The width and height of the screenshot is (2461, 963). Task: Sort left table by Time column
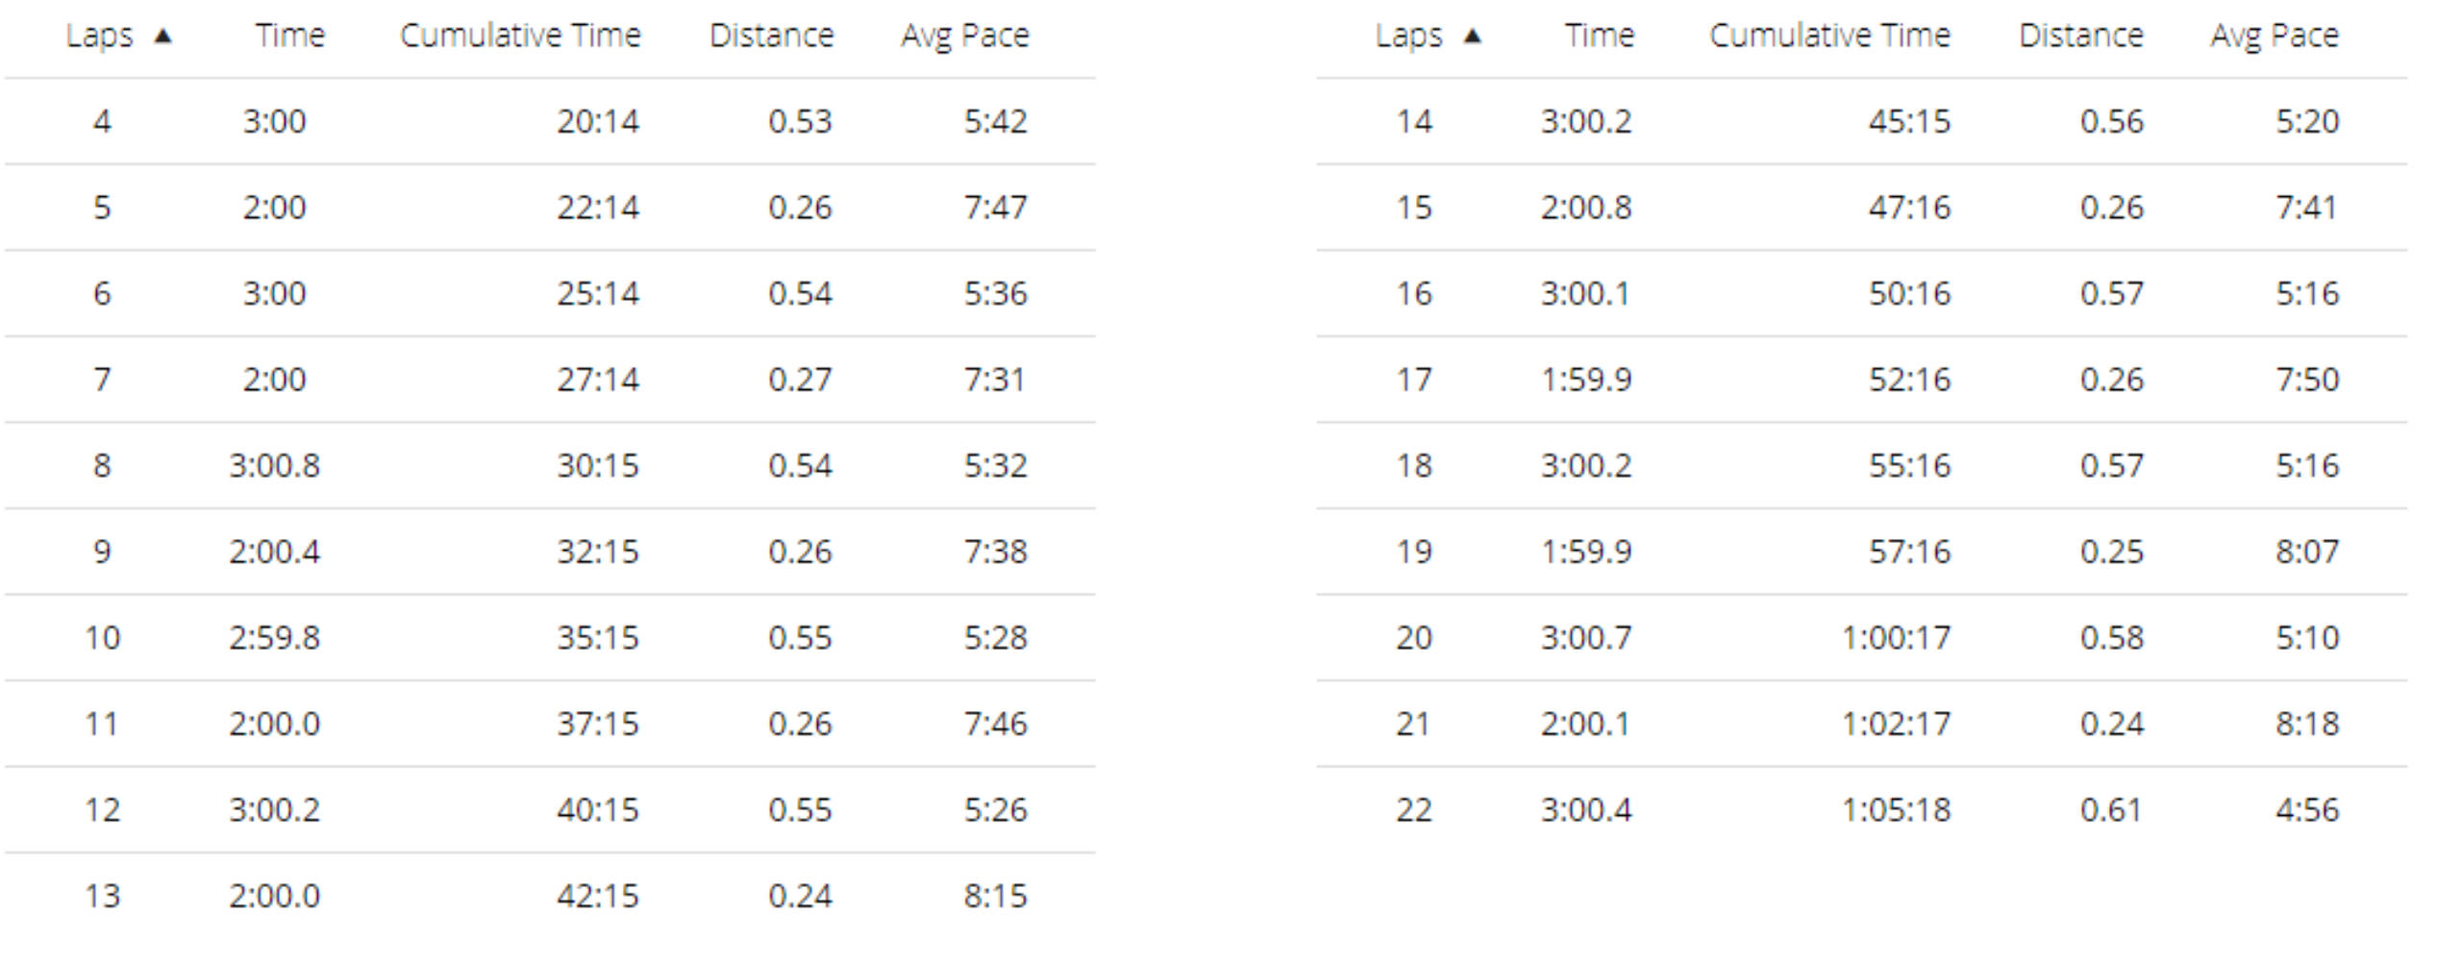[x=290, y=36]
